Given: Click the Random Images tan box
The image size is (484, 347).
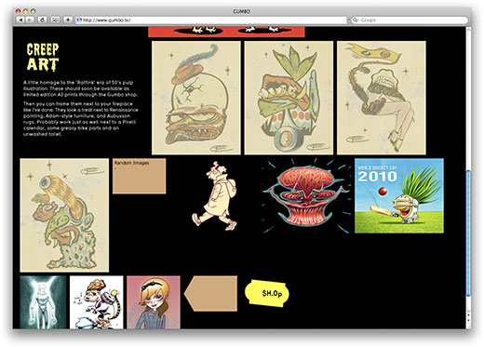Looking at the screenshot, I should click(x=139, y=176).
